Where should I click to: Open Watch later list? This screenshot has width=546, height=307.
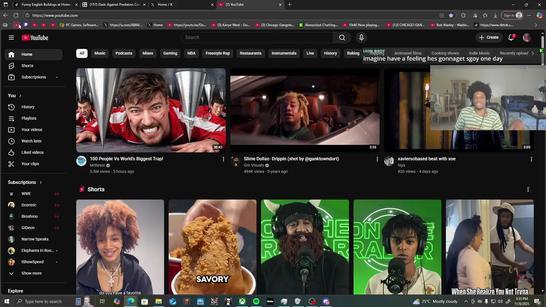[x=33, y=141]
